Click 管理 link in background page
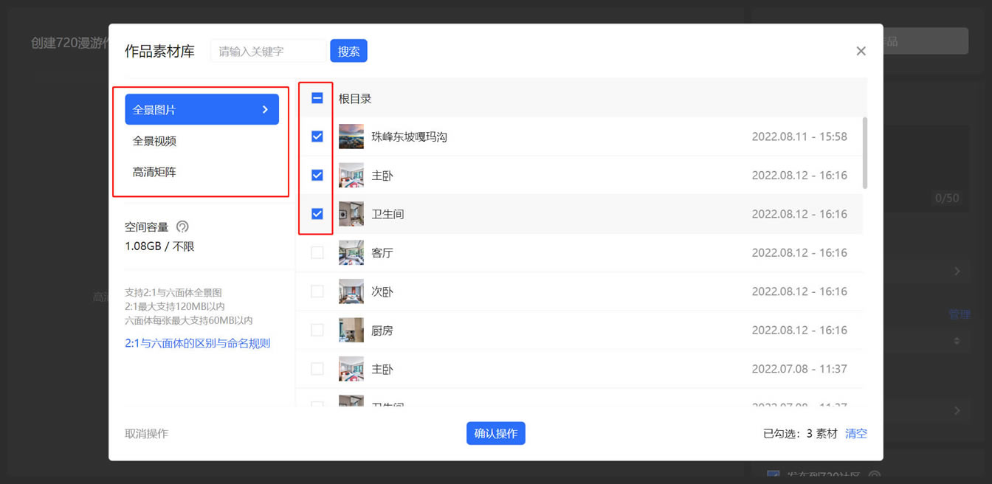 coord(959,314)
